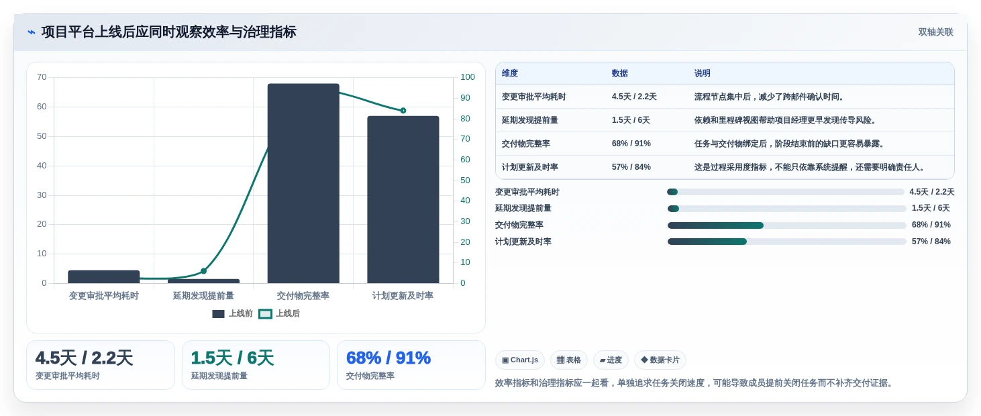The width and height of the screenshot is (981, 416).
Task: Toggle the 上线前 legend item
Action: [233, 313]
